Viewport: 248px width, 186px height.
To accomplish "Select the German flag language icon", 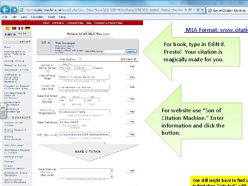I will 28,28.
